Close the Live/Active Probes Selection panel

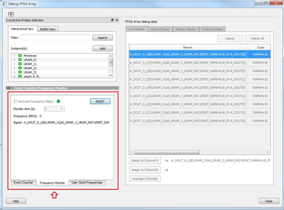[117, 20]
